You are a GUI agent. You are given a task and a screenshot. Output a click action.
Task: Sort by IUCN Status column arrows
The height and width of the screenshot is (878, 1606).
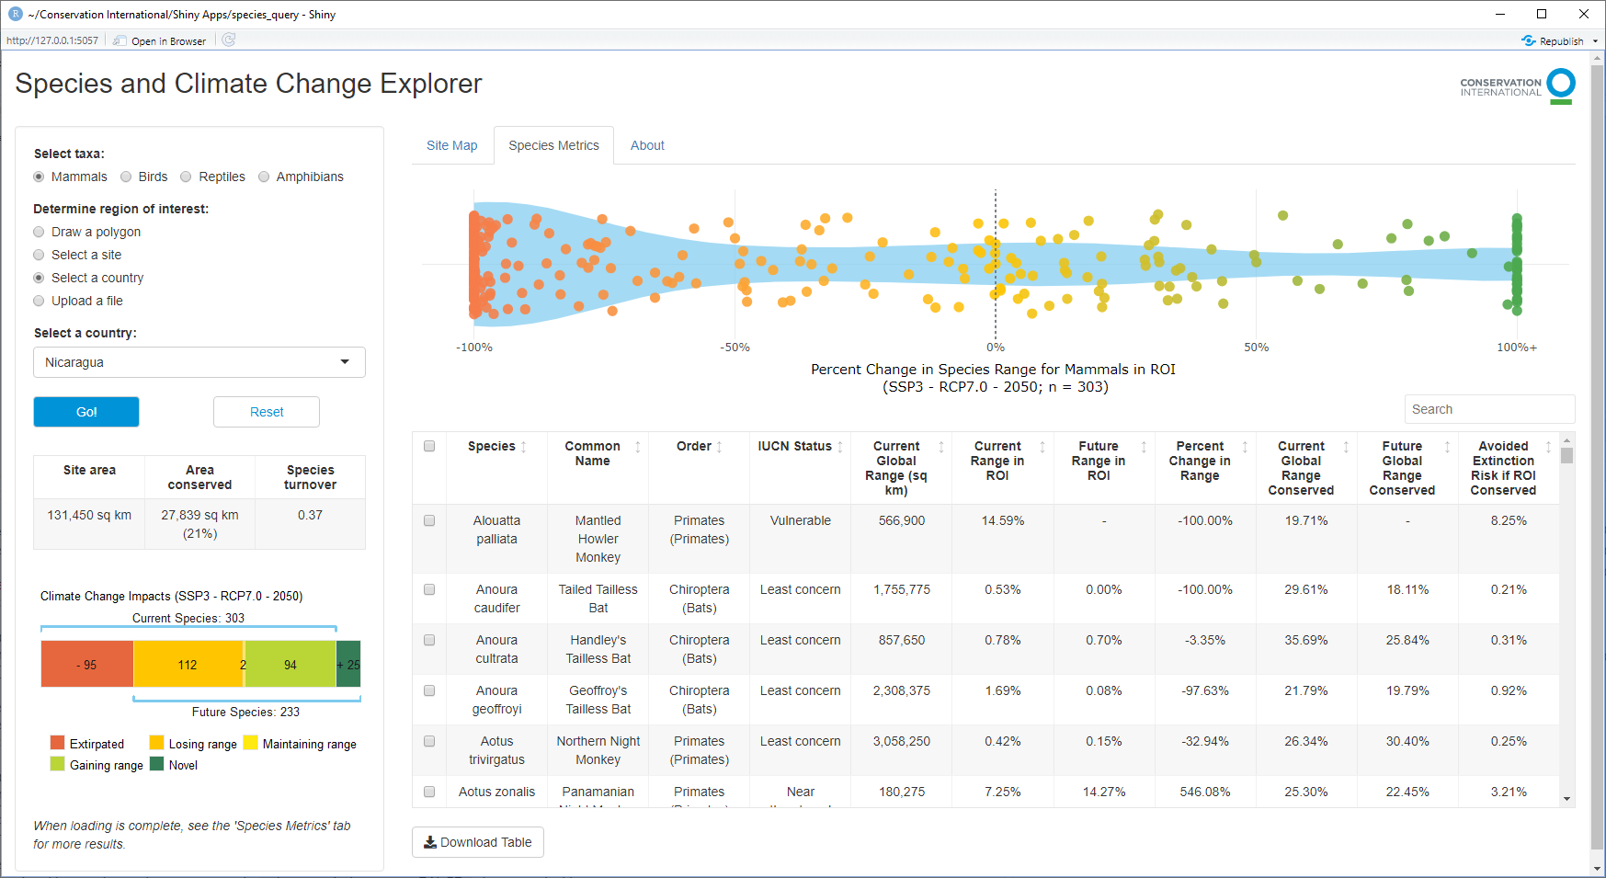pos(840,447)
